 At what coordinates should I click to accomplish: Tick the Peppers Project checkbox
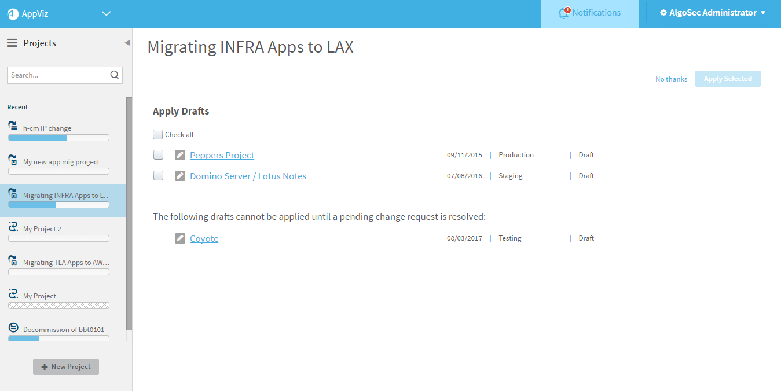pos(158,155)
